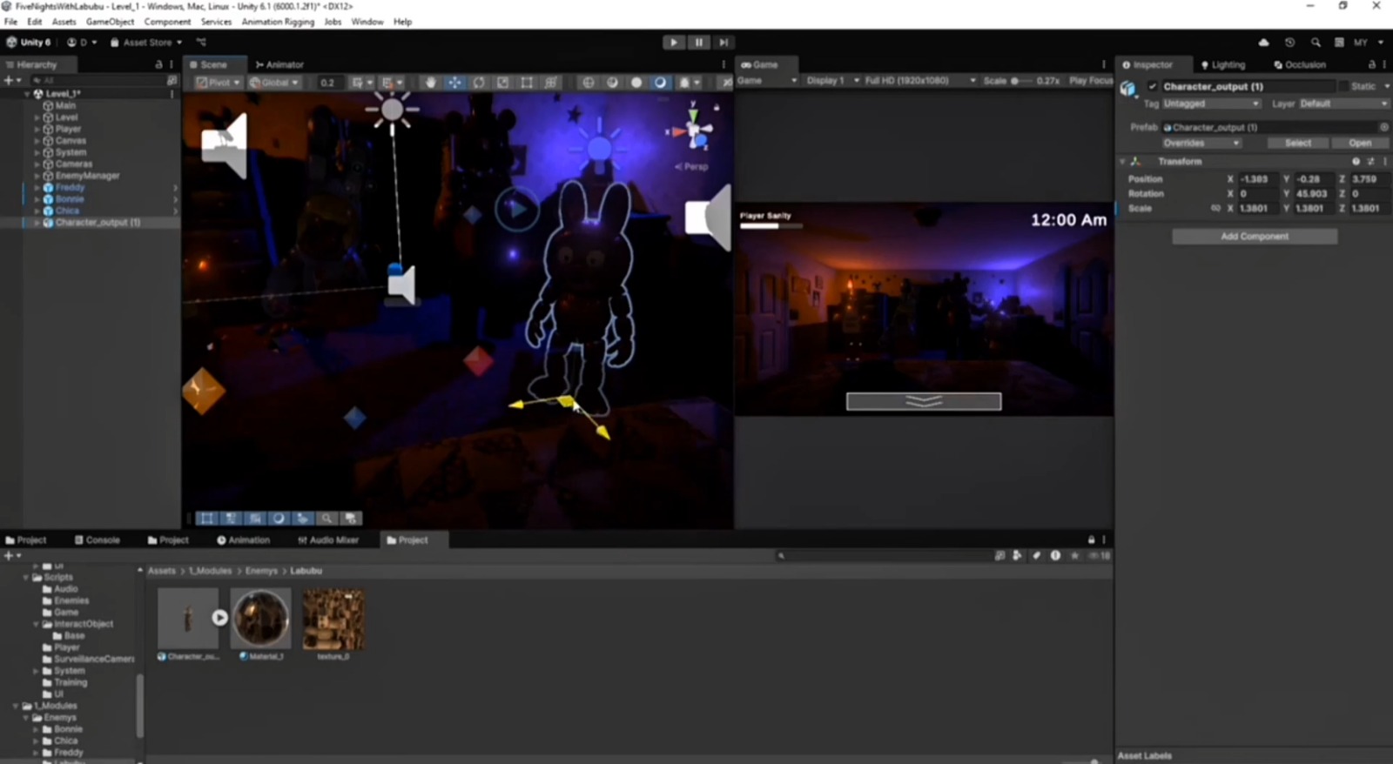The height and width of the screenshot is (764, 1393).
Task: Select the Rotate tool
Action: (479, 82)
